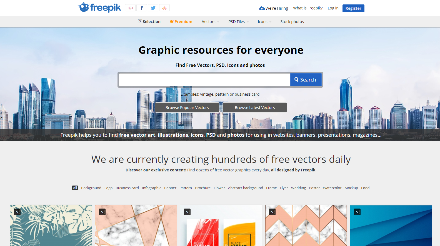
Task: Open What is Freepik? page
Action: tap(308, 8)
